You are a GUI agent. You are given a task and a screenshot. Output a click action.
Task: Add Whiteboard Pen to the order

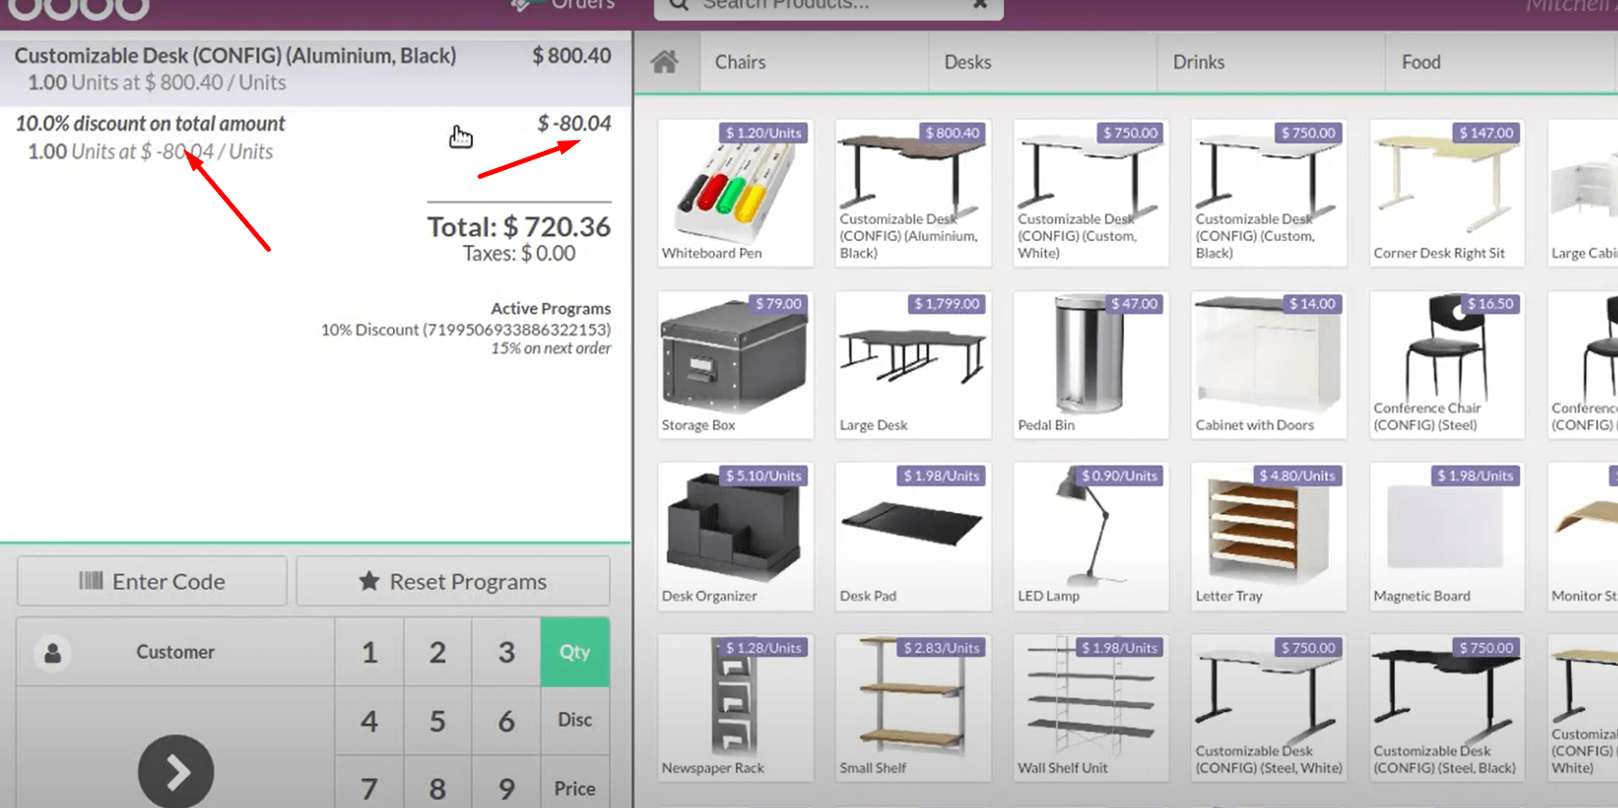[735, 192]
